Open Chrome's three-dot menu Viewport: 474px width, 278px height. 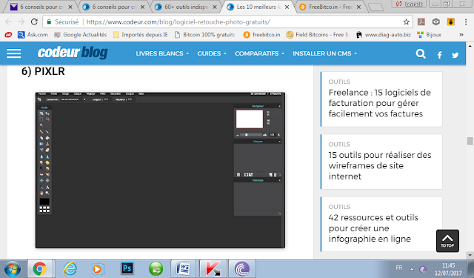(x=466, y=21)
